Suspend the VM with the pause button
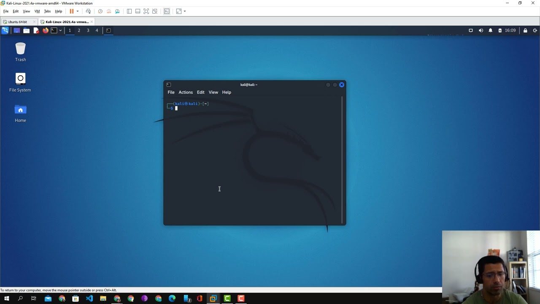This screenshot has width=540, height=304. [72, 11]
